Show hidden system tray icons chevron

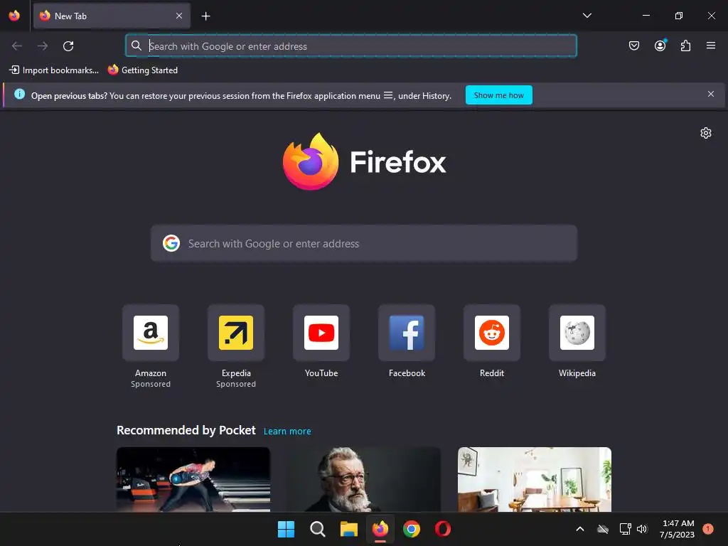click(580, 529)
